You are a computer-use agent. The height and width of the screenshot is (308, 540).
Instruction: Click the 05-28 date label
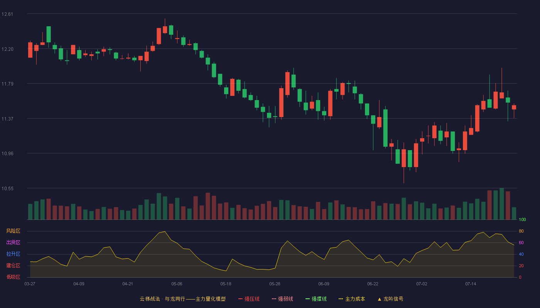coord(275,284)
